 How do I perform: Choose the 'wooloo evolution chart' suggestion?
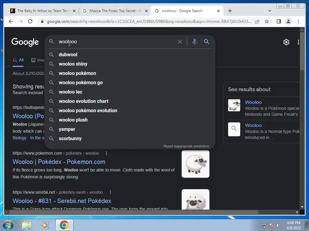click(x=130, y=101)
